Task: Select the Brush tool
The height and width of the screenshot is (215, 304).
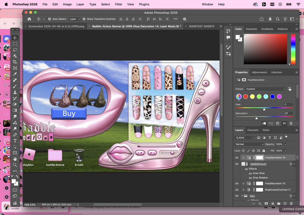Action: 15,86
